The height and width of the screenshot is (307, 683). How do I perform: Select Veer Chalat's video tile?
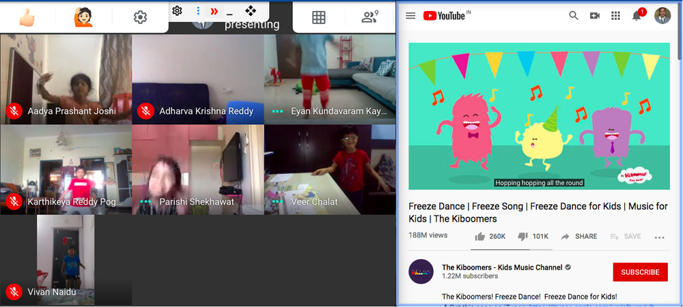point(330,170)
